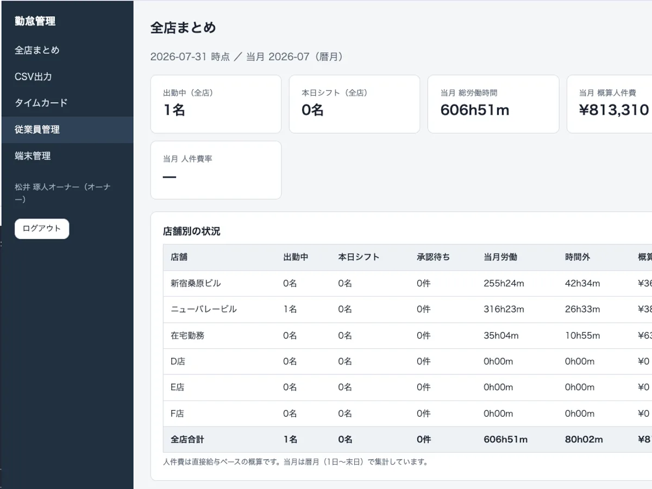652x489 pixels.
Task: Click total 606h51m in 全店合計 row
Action: click(x=505, y=440)
